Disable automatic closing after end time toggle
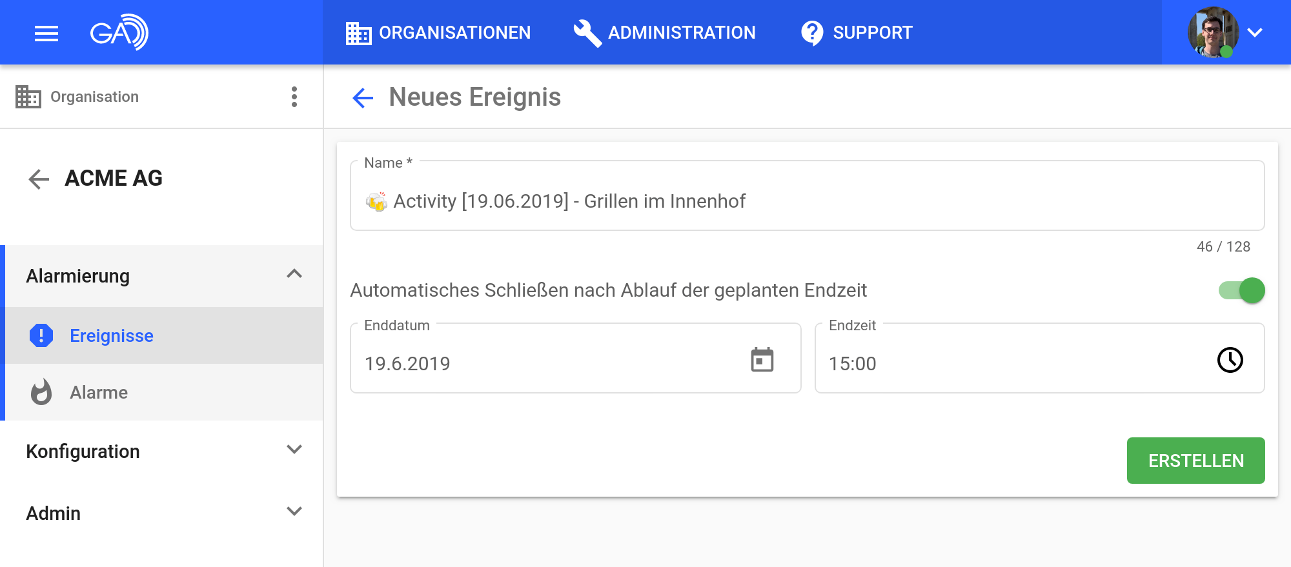Screen dimensions: 1291x567 coord(1241,290)
